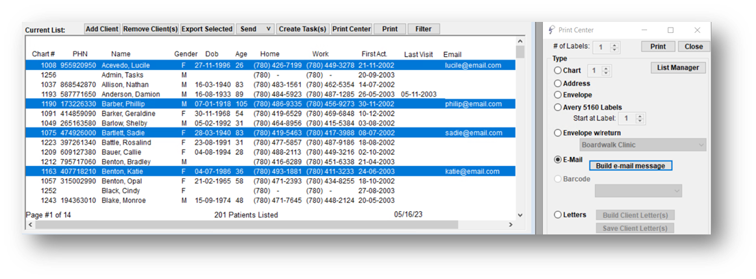This screenshot has height=279, width=756.
Task: Open Print Center from list toolbar
Action: 352,29
